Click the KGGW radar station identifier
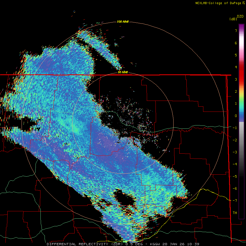Viewport: 246px width, 246px height. 155,244
